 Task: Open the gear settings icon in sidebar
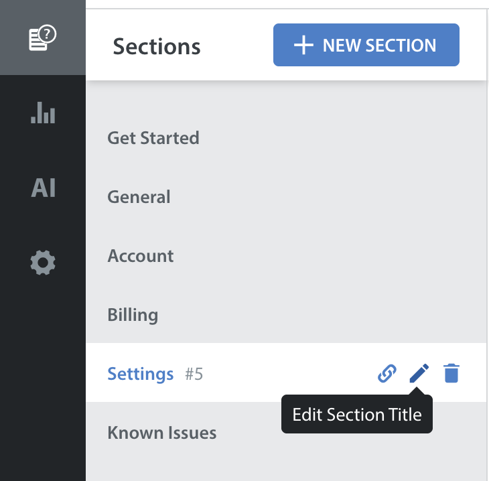click(x=43, y=263)
